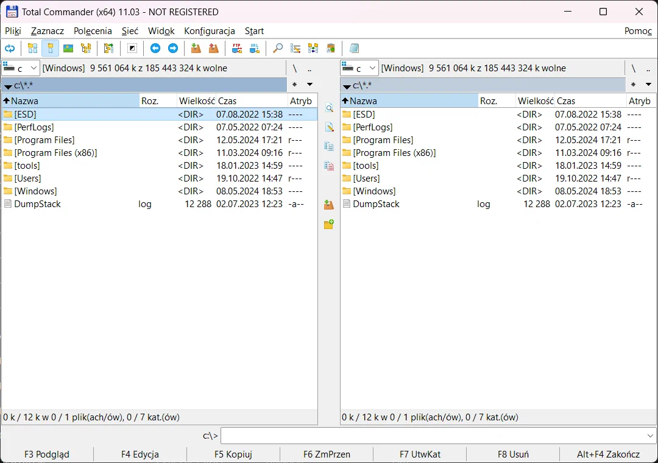Click edit file icon in middle bar
Screen dimensions: 658x463
(x=329, y=127)
